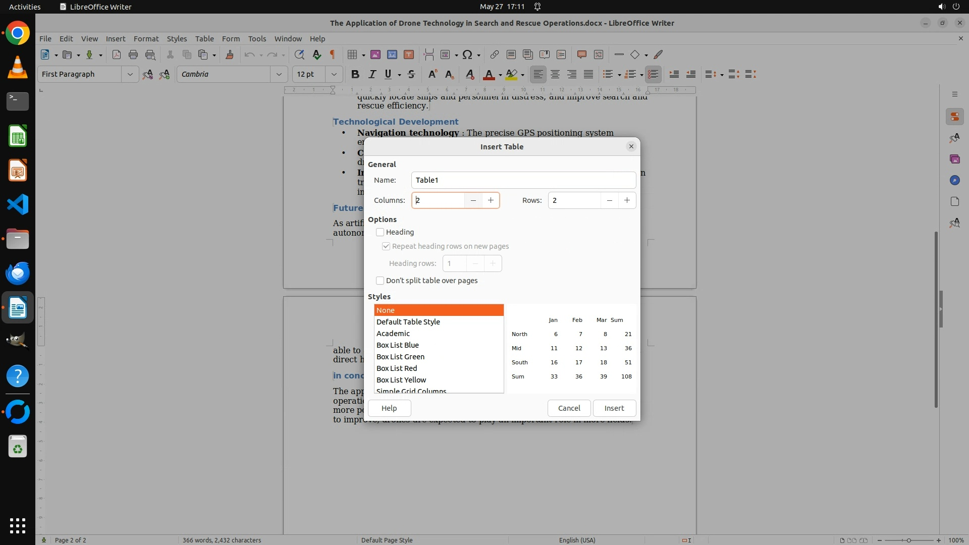Image resolution: width=969 pixels, height=545 pixels.
Task: Select Box List Blue table style
Action: point(398,345)
